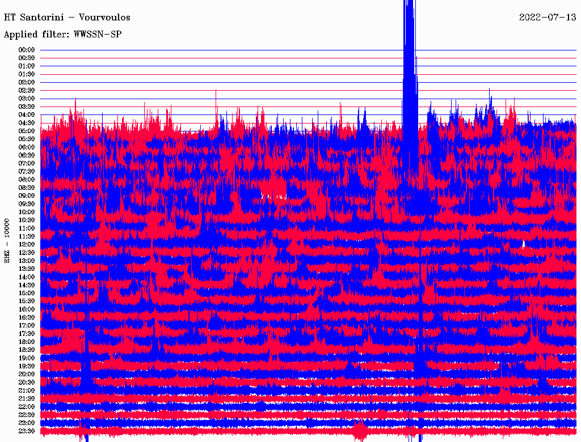Click the 06:30 time label
Image resolution: width=581 pixels, height=442 pixels.
(27, 155)
